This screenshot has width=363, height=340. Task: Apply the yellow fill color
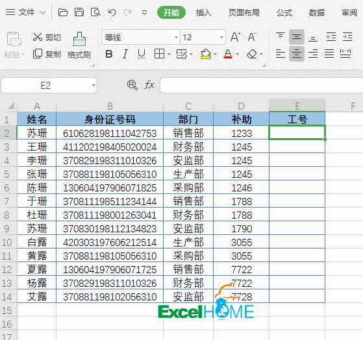point(206,54)
